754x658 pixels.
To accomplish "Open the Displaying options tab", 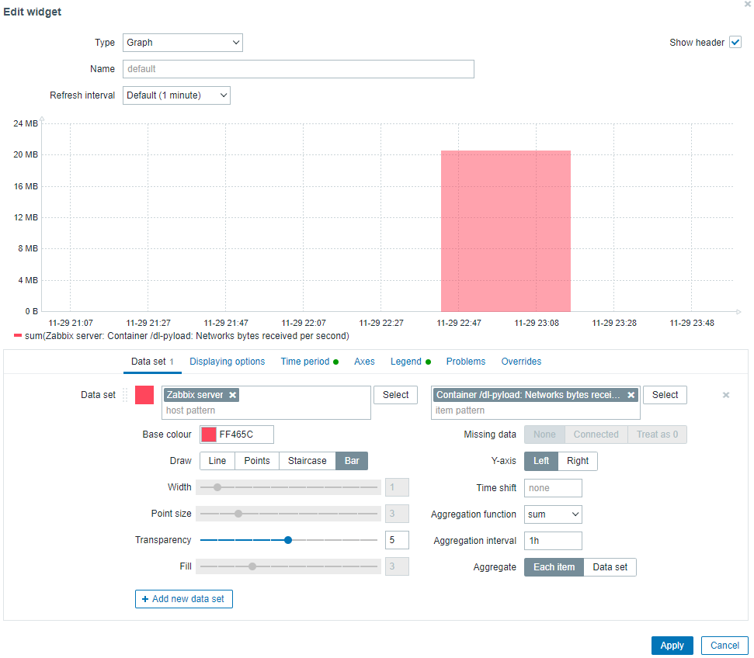I will [x=227, y=362].
